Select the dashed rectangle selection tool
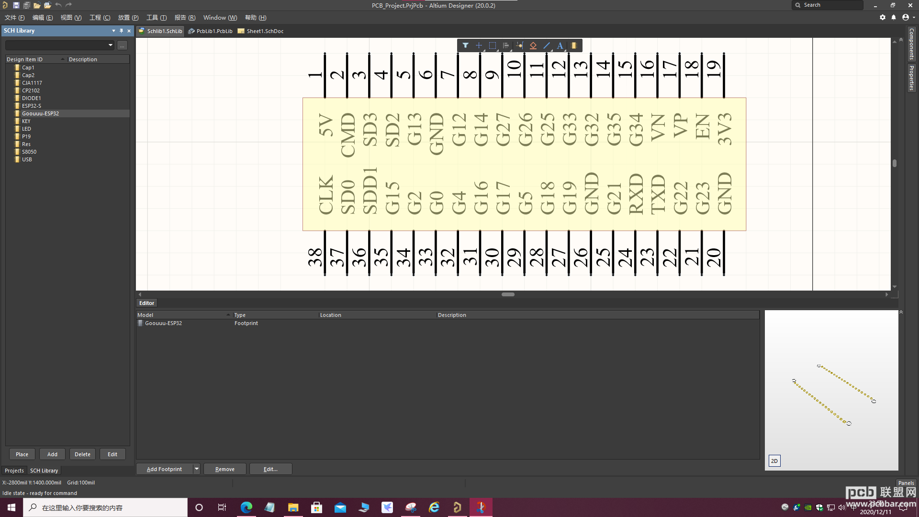 pyautogui.click(x=492, y=45)
